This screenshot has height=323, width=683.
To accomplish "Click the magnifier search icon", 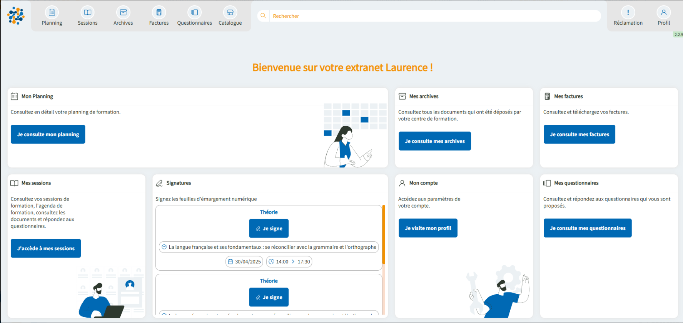I will coord(263,16).
